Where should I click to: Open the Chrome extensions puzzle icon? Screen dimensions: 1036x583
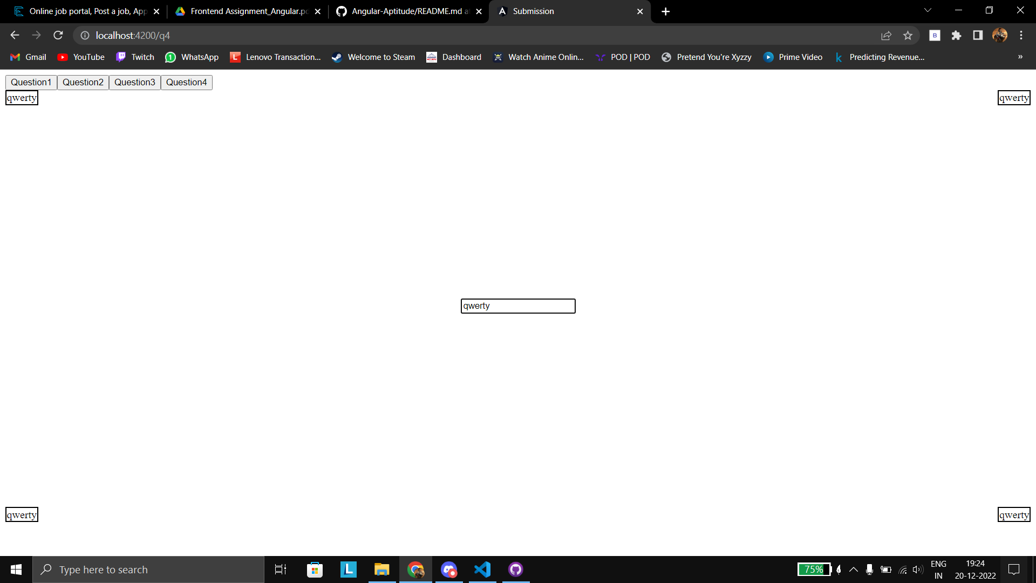(957, 35)
